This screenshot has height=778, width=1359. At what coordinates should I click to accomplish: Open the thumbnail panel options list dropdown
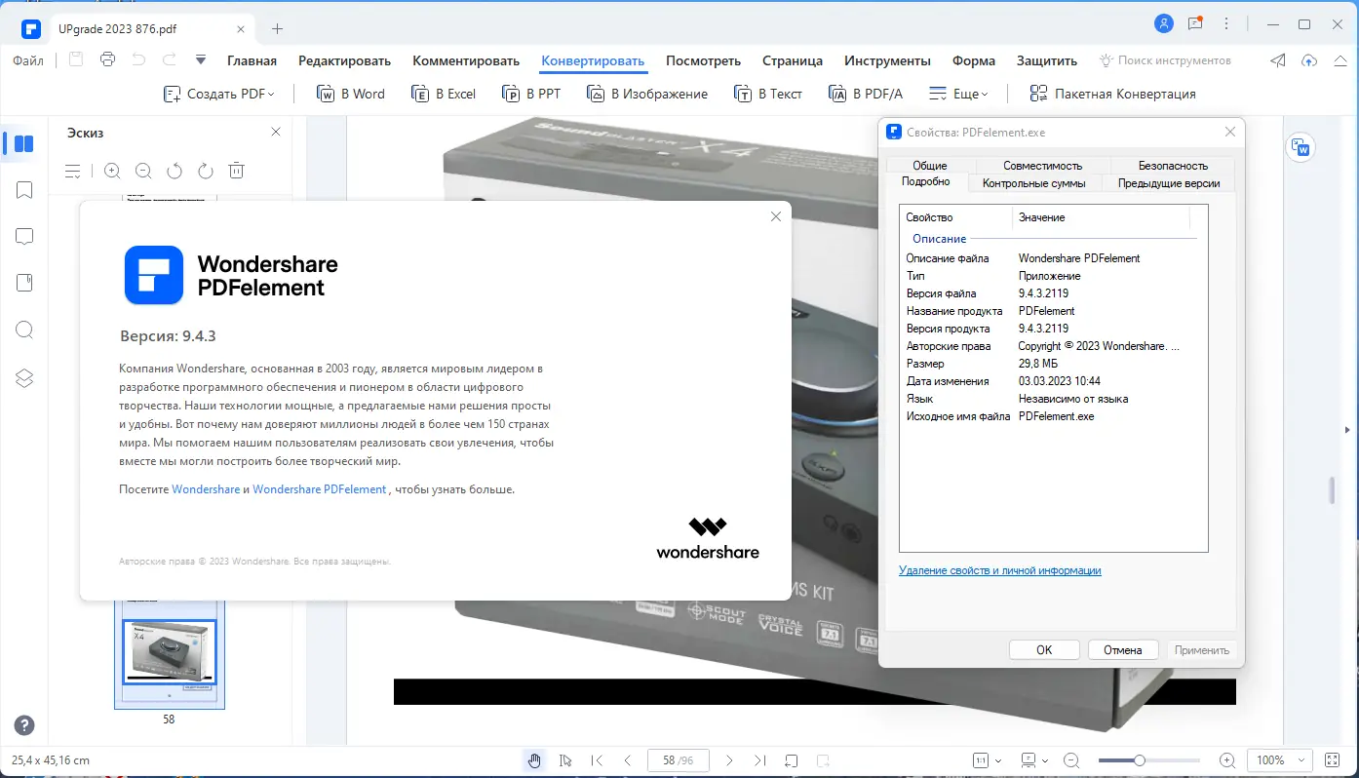[73, 171]
